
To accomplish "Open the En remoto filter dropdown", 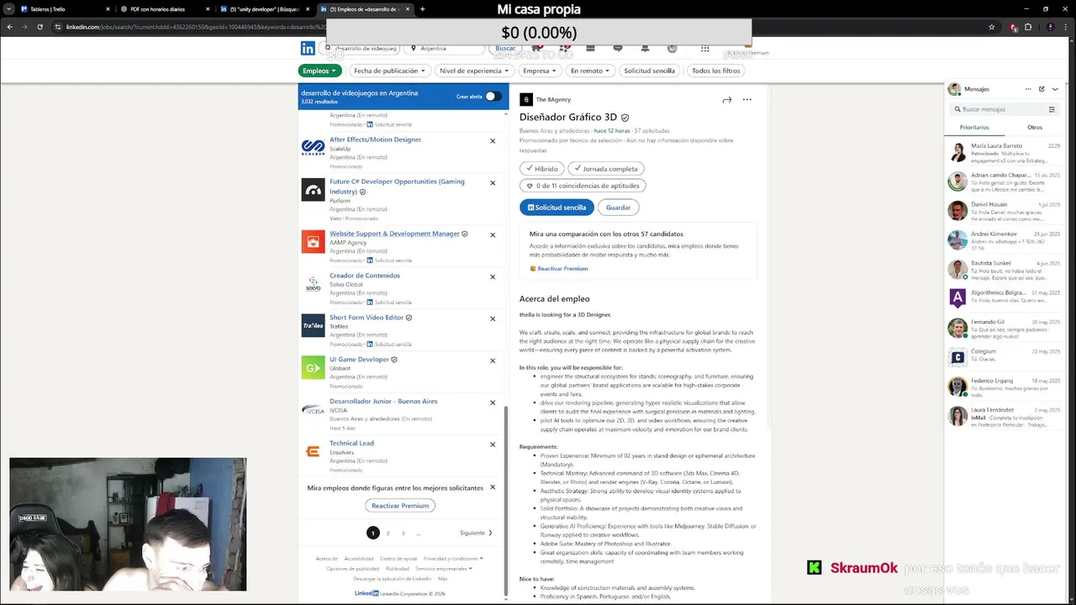I will (x=590, y=71).
